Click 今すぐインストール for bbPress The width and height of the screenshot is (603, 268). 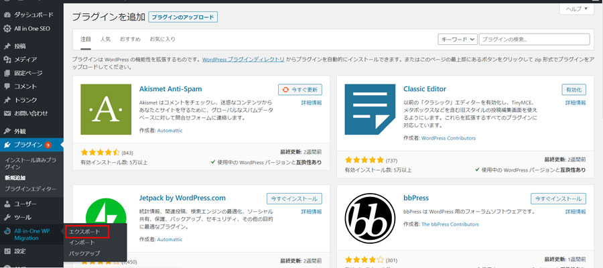(558, 199)
